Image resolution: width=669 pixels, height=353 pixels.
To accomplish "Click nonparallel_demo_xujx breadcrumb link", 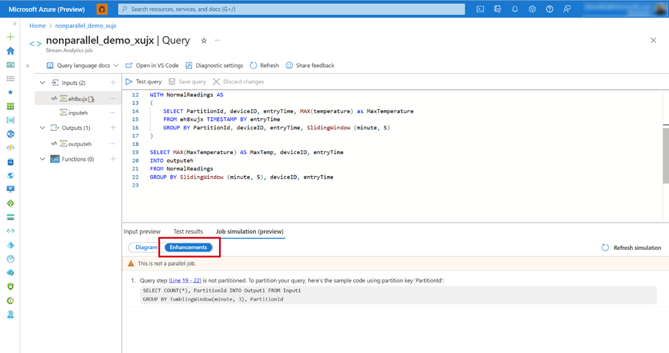I will 86,25.
